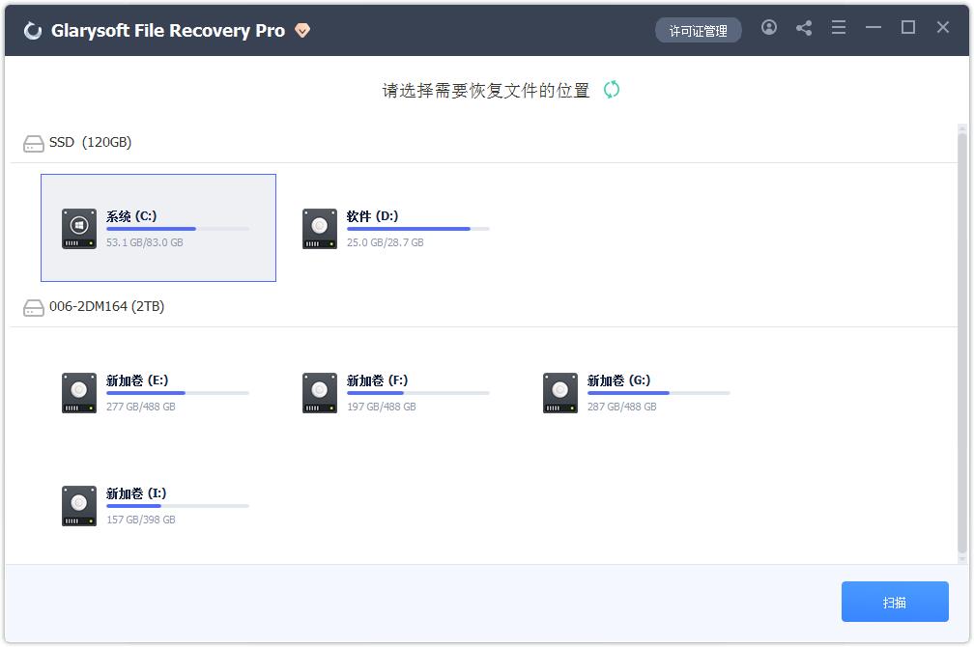Close the Glarysoft File Recovery window

943,27
